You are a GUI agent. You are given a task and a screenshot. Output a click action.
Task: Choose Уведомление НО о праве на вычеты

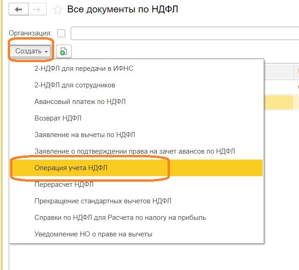(136, 234)
